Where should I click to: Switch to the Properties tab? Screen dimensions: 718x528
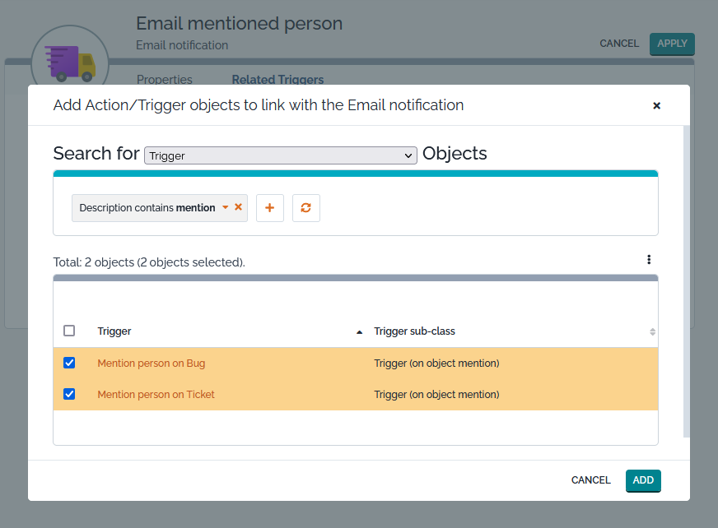tap(164, 80)
